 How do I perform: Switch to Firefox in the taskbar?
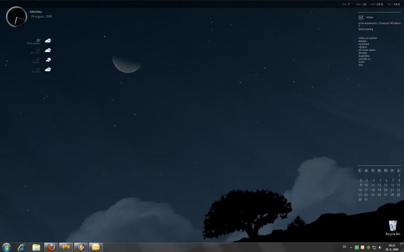(51, 247)
